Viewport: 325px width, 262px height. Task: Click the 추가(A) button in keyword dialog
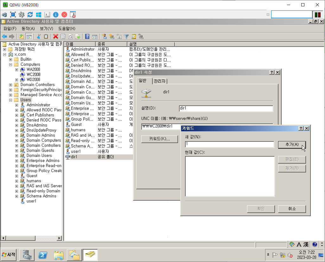tap(292, 145)
